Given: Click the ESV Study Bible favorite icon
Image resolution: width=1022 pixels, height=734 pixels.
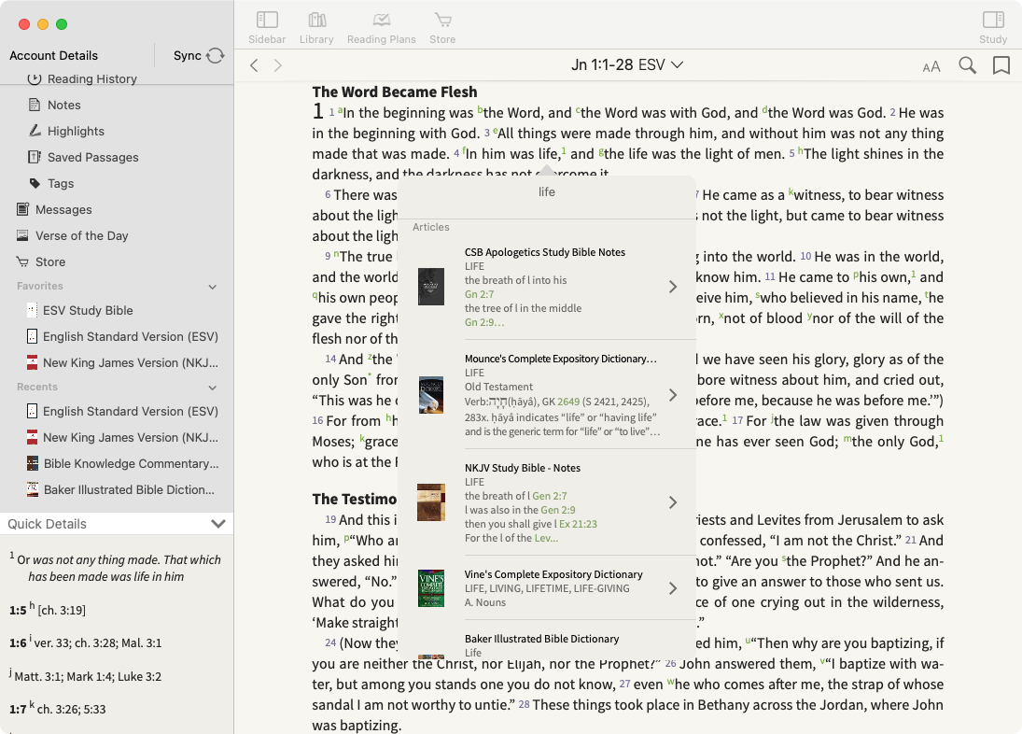Looking at the screenshot, I should pyautogui.click(x=32, y=310).
